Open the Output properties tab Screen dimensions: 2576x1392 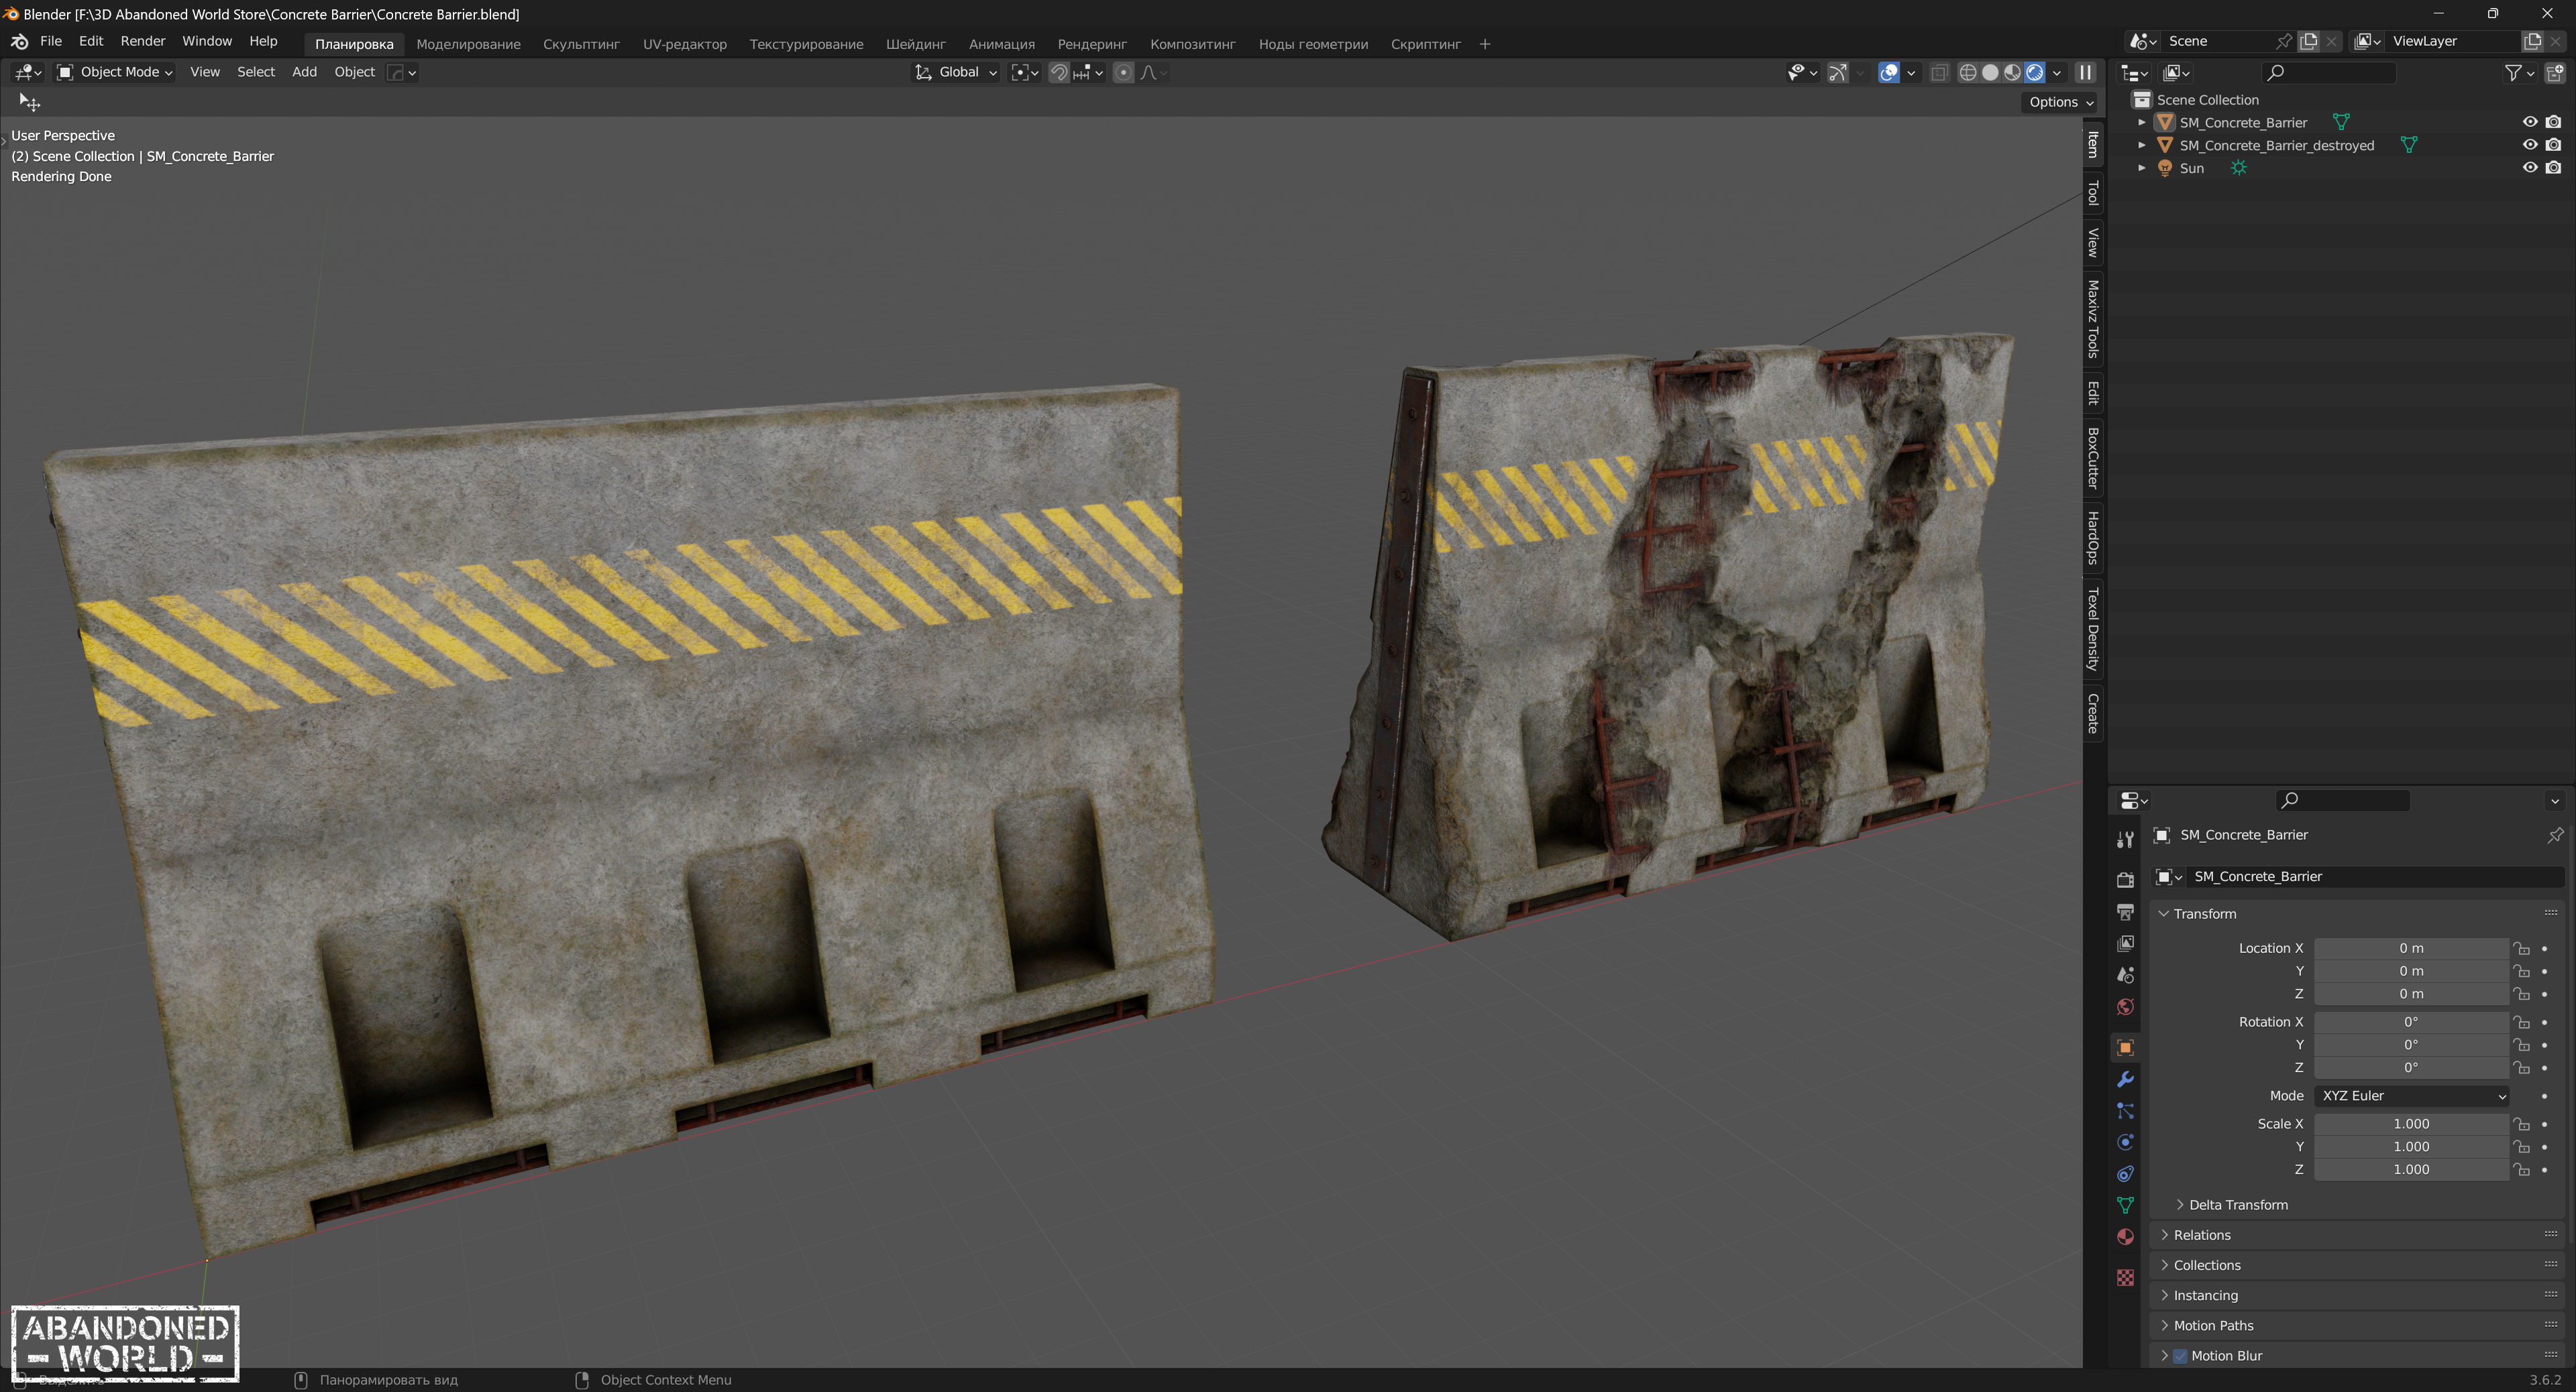coord(2125,911)
